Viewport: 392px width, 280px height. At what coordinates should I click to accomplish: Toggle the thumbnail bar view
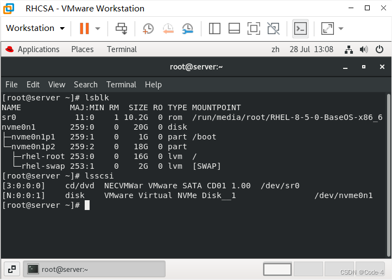click(x=234, y=28)
